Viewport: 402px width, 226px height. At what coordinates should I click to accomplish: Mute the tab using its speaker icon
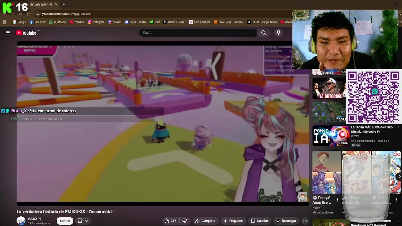coord(51,4)
